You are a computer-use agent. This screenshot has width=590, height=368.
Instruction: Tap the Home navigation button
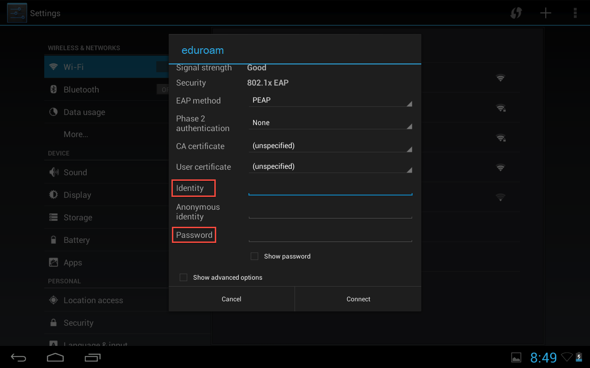(55, 357)
